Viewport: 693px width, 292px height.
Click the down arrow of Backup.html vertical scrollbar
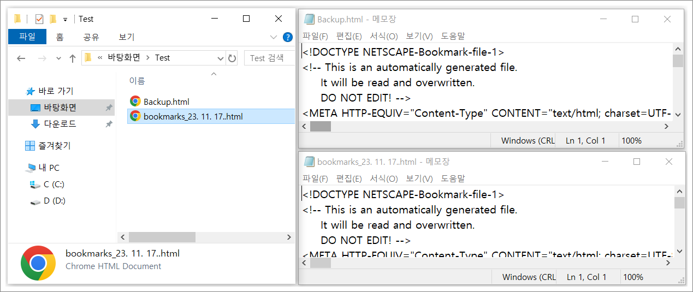click(x=678, y=115)
